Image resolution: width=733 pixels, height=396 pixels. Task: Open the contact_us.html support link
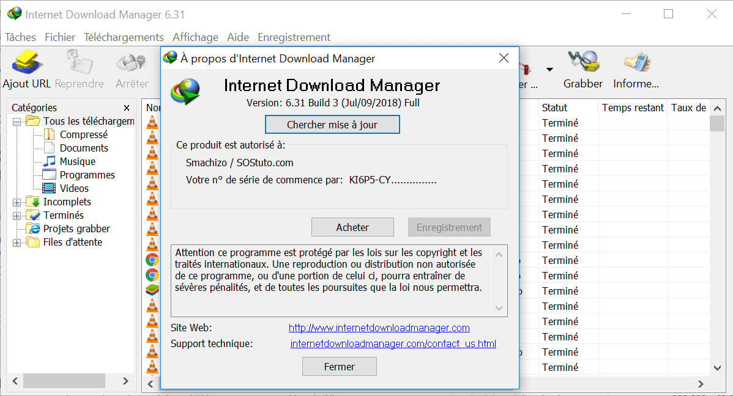393,343
